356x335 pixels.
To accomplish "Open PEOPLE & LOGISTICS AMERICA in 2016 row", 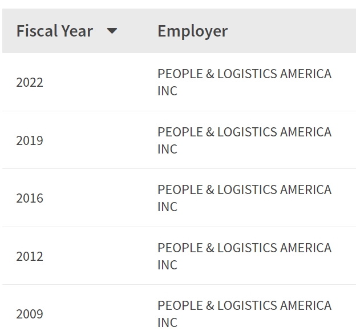I will (245, 189).
